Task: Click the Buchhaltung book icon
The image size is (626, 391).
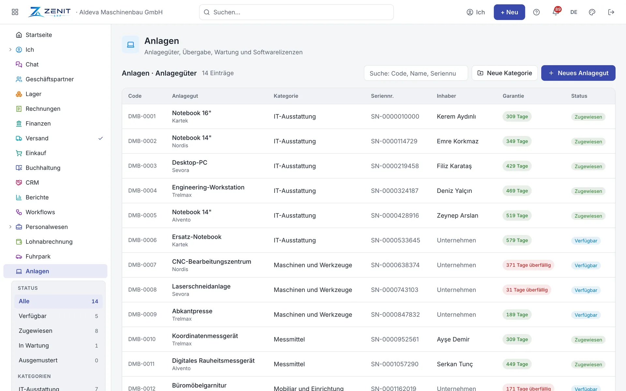Action: 19,168
